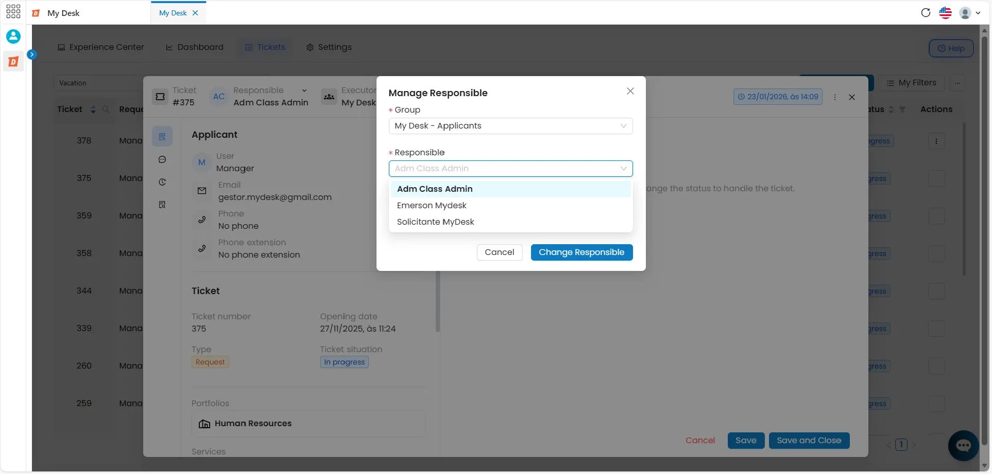This screenshot has height=474, width=992.
Task: Click the 23/01/2026 due date badge
Action: (x=778, y=97)
